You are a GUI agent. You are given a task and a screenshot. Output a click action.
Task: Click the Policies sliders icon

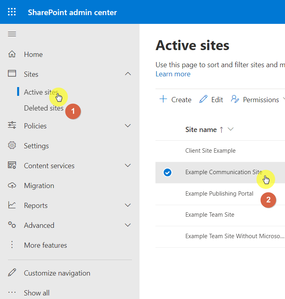[x=12, y=125]
